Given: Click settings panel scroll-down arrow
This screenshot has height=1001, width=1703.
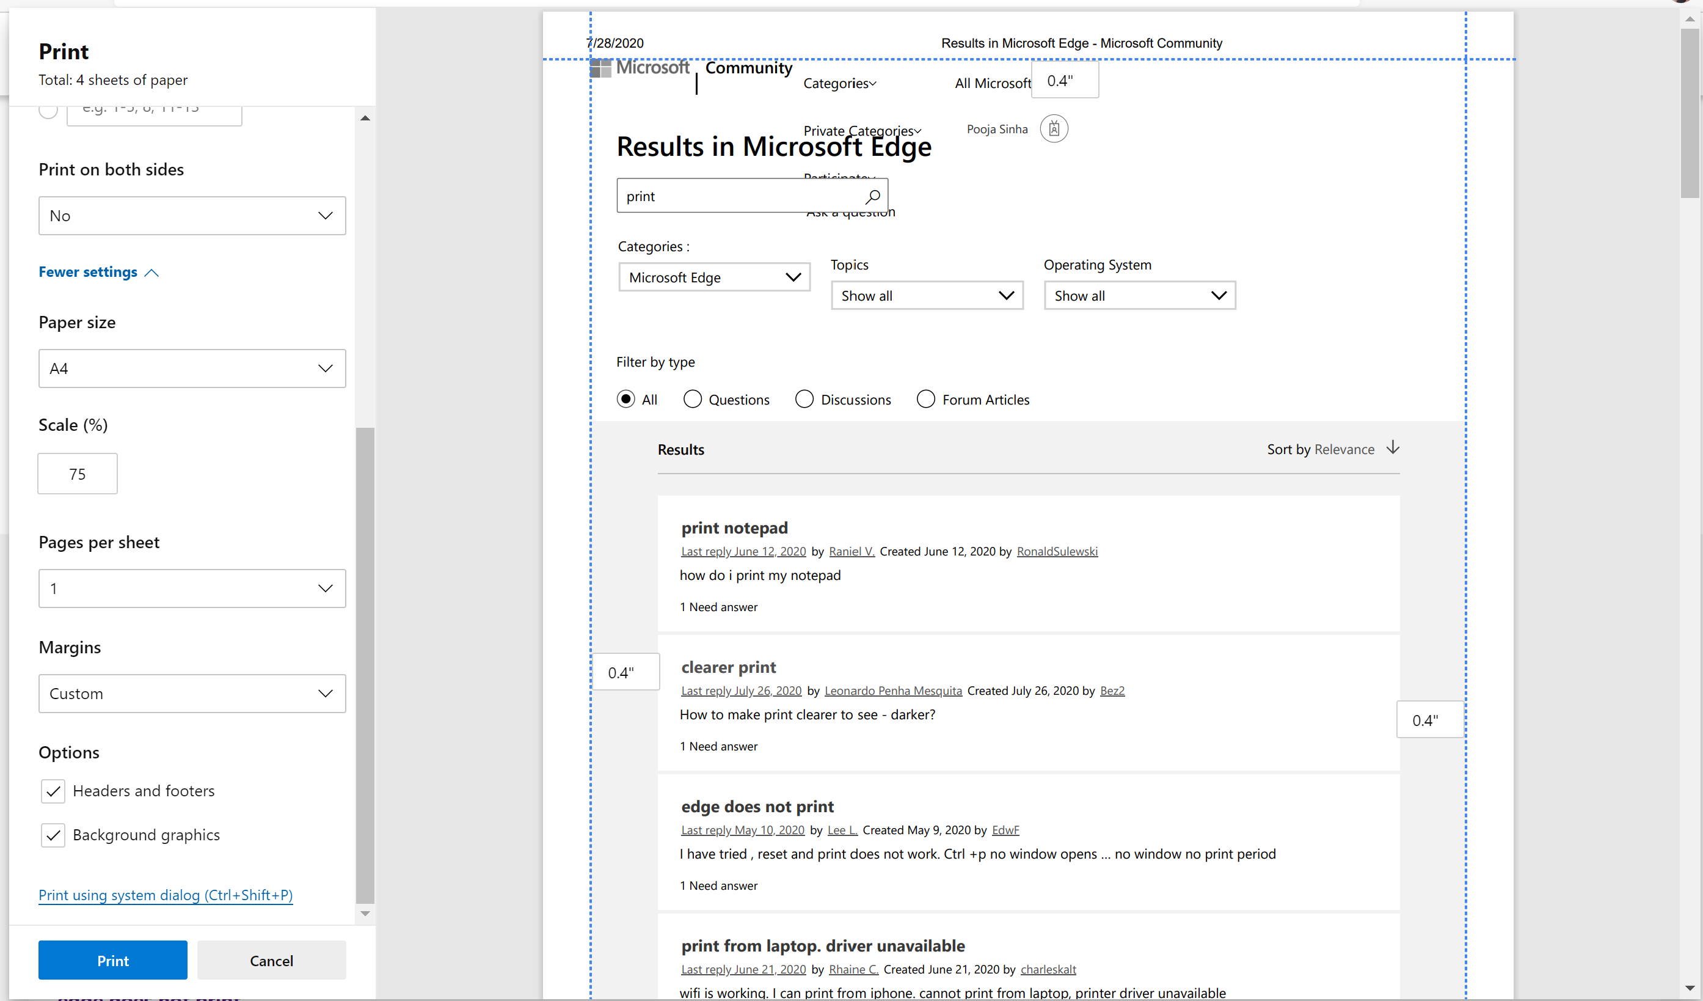Looking at the screenshot, I should click(x=365, y=913).
